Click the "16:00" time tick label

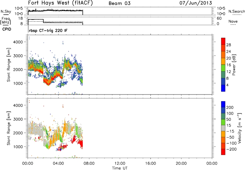150,164
